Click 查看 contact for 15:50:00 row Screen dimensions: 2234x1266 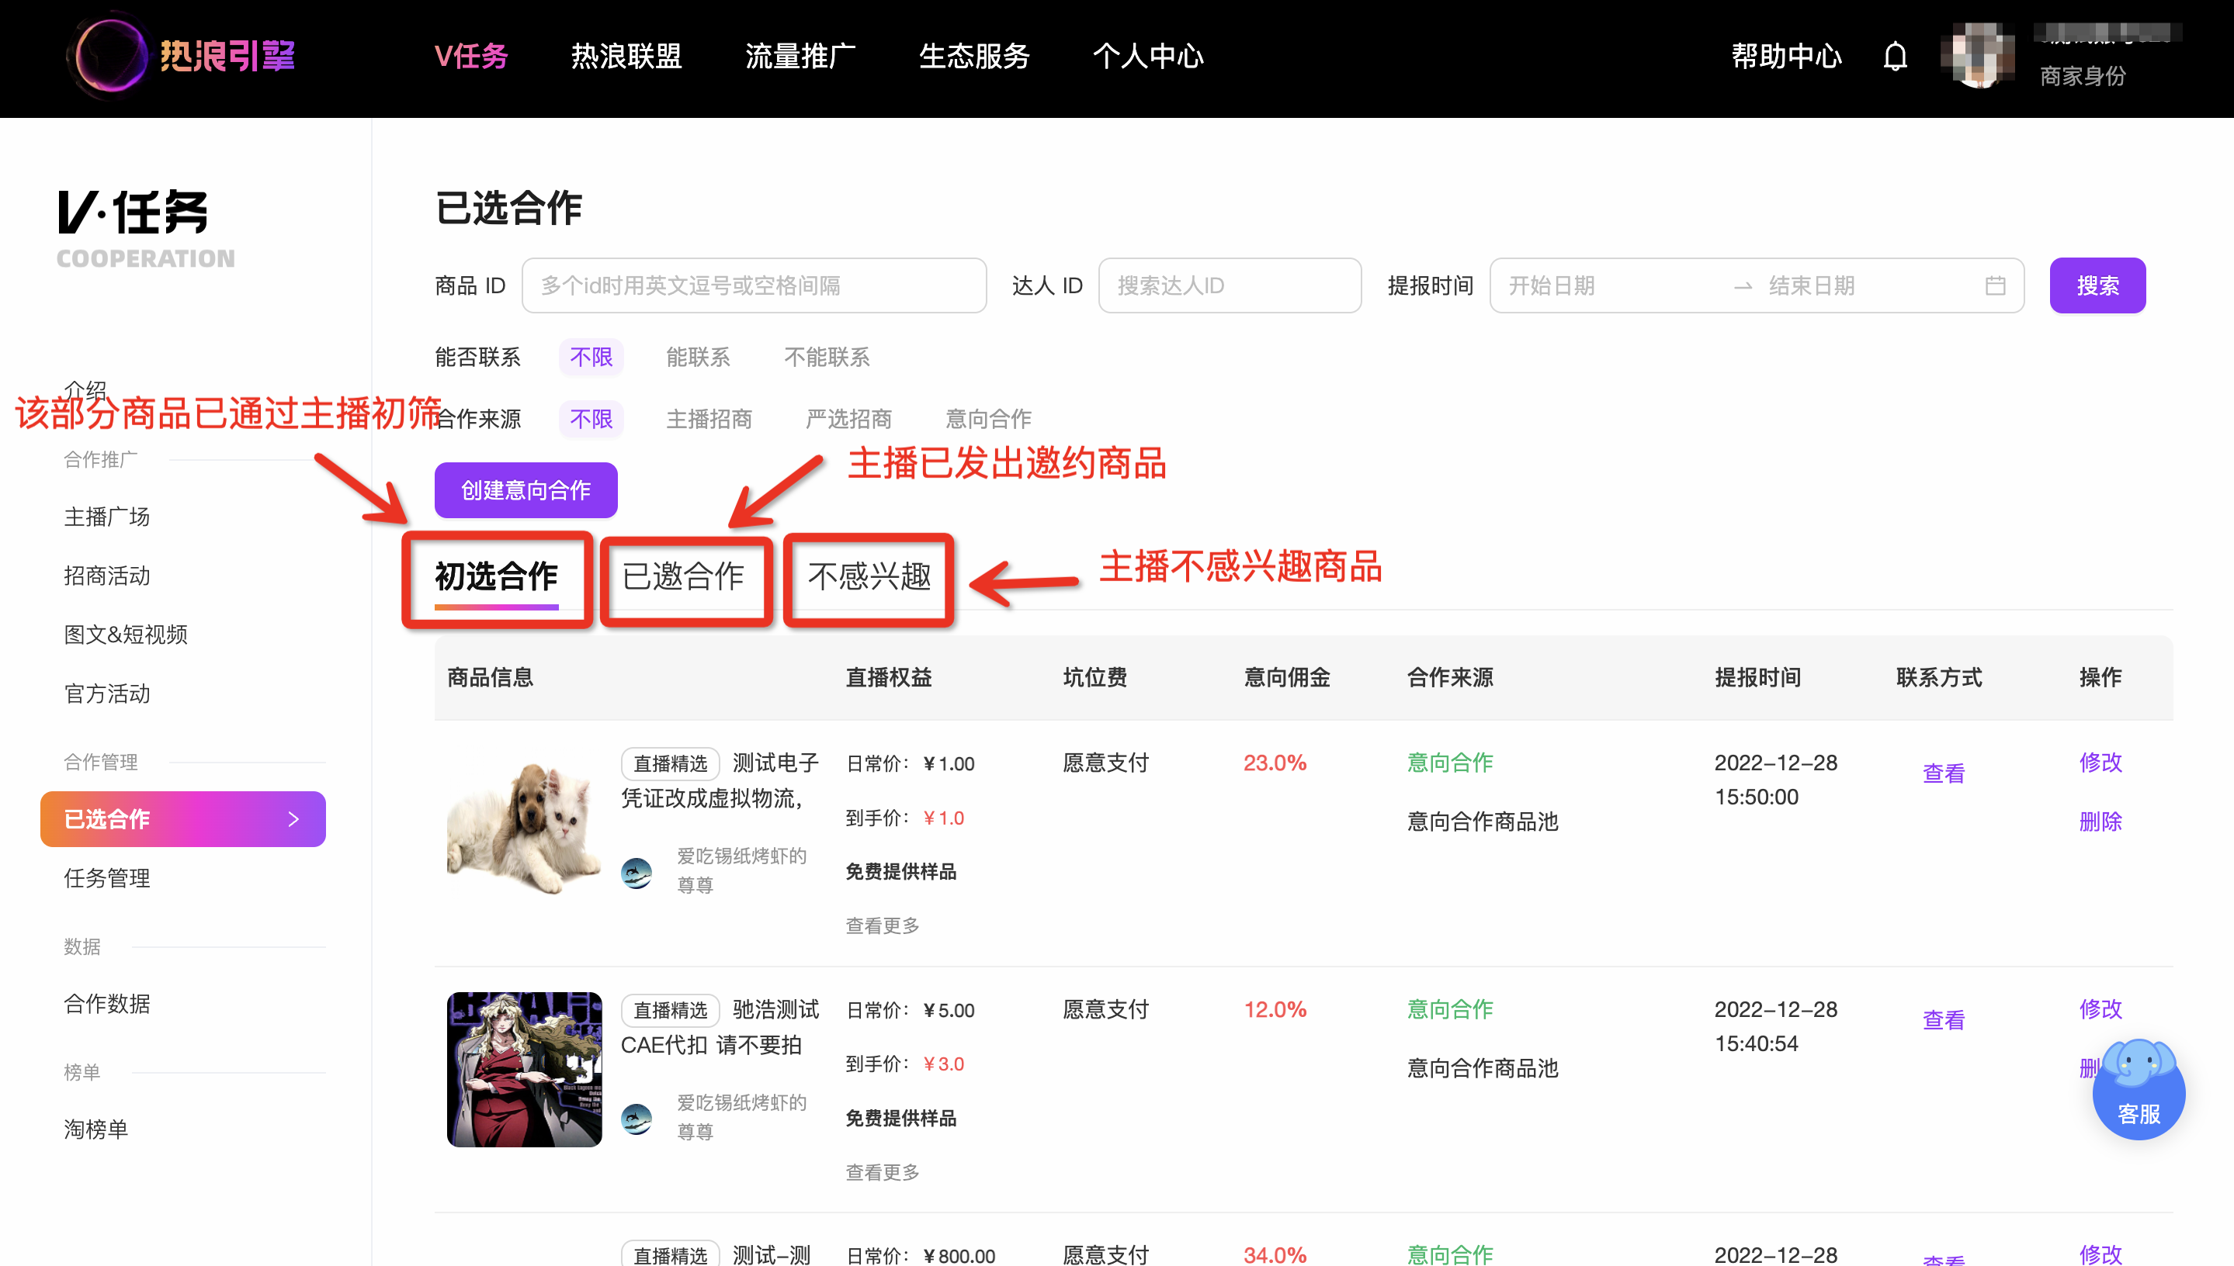click(1944, 773)
